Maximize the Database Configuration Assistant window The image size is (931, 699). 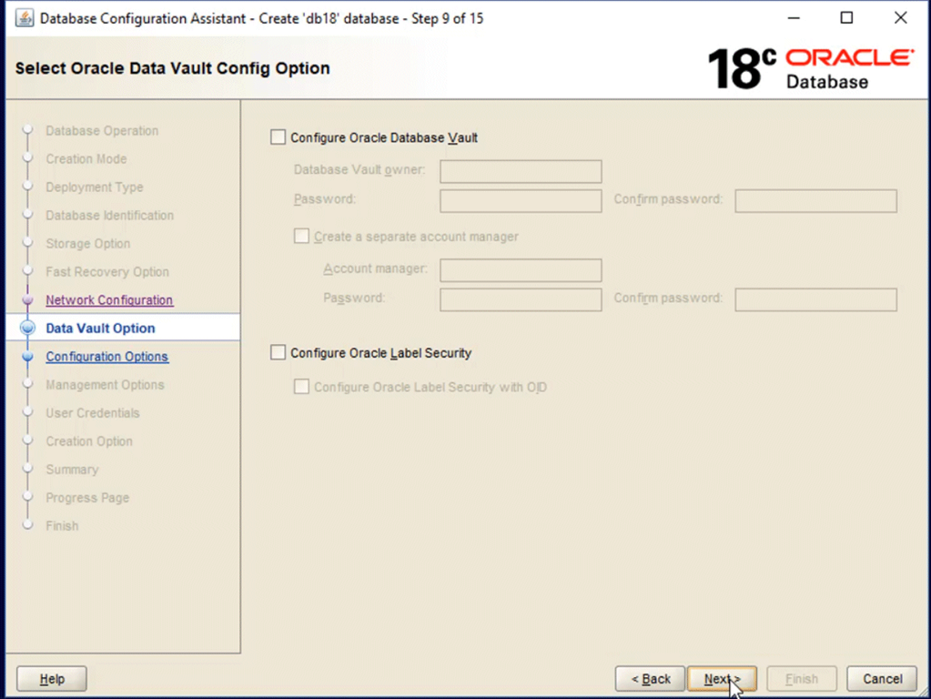point(846,18)
